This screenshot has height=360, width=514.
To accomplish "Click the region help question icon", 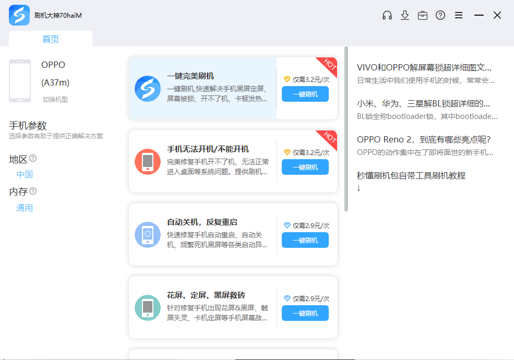I will (x=33, y=158).
